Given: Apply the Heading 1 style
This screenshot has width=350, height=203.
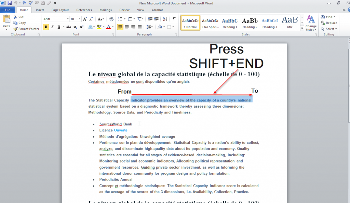Looking at the screenshot, I should tap(230, 23).
